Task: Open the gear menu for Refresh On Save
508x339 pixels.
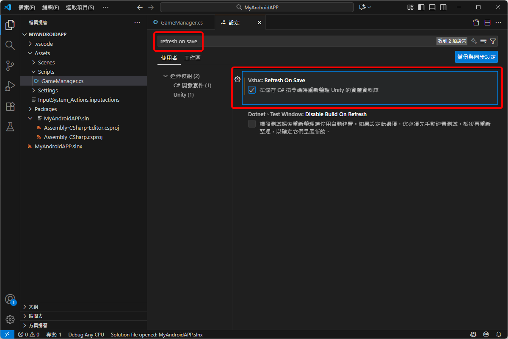Action: 237,80
